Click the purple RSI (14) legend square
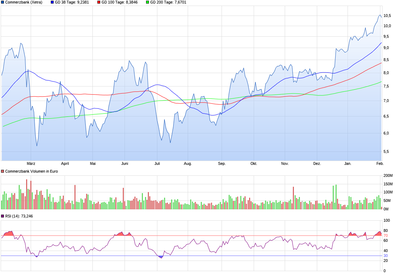Viewport: 398px width, 275px height. [x=2, y=216]
